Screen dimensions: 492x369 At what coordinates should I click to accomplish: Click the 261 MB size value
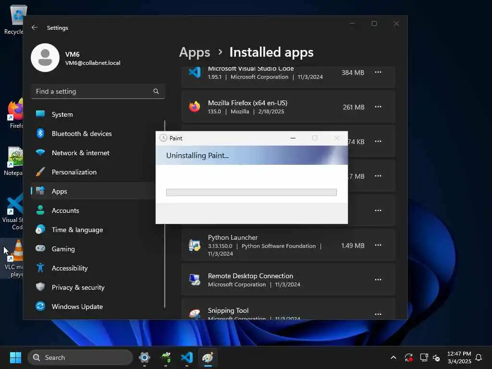pyautogui.click(x=354, y=107)
